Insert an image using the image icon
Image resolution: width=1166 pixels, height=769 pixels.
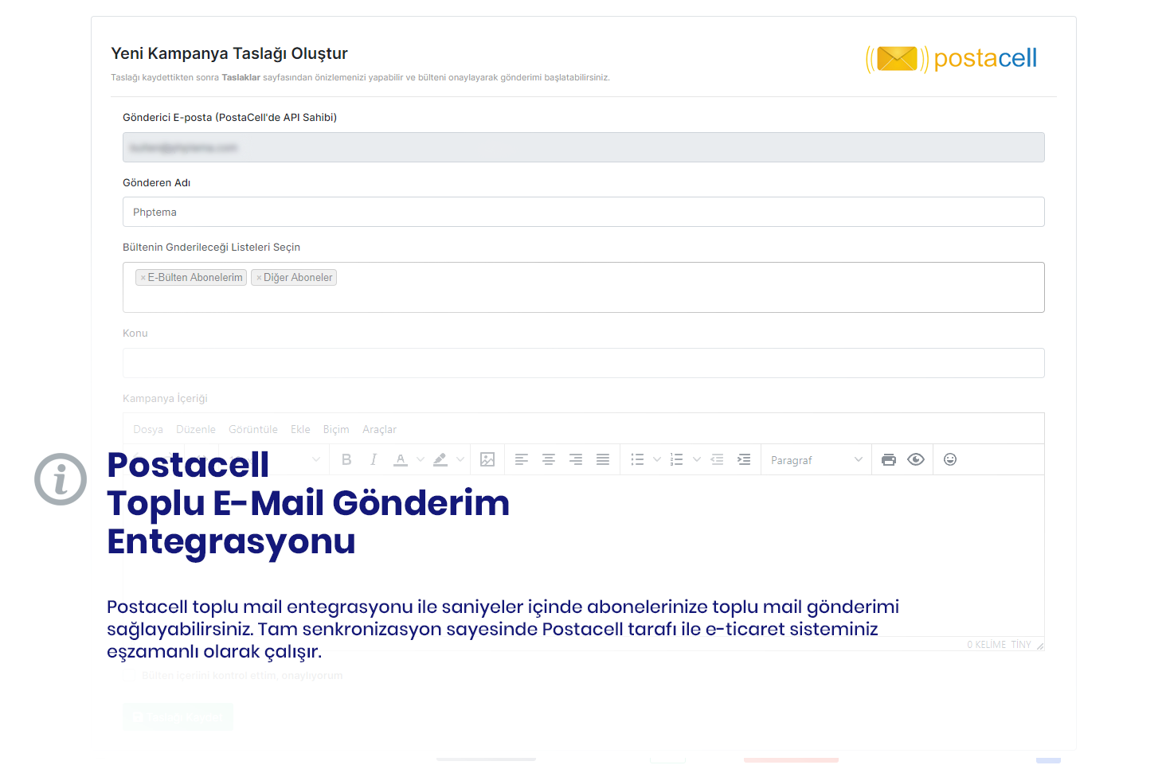487,460
